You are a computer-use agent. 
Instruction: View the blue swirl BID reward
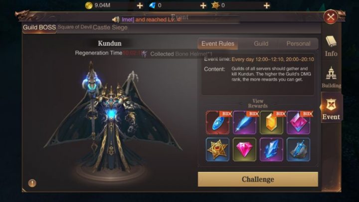click(217, 123)
